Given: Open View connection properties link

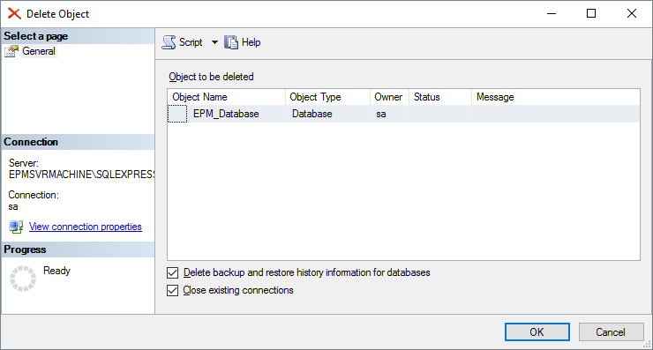Looking at the screenshot, I should pos(86,227).
